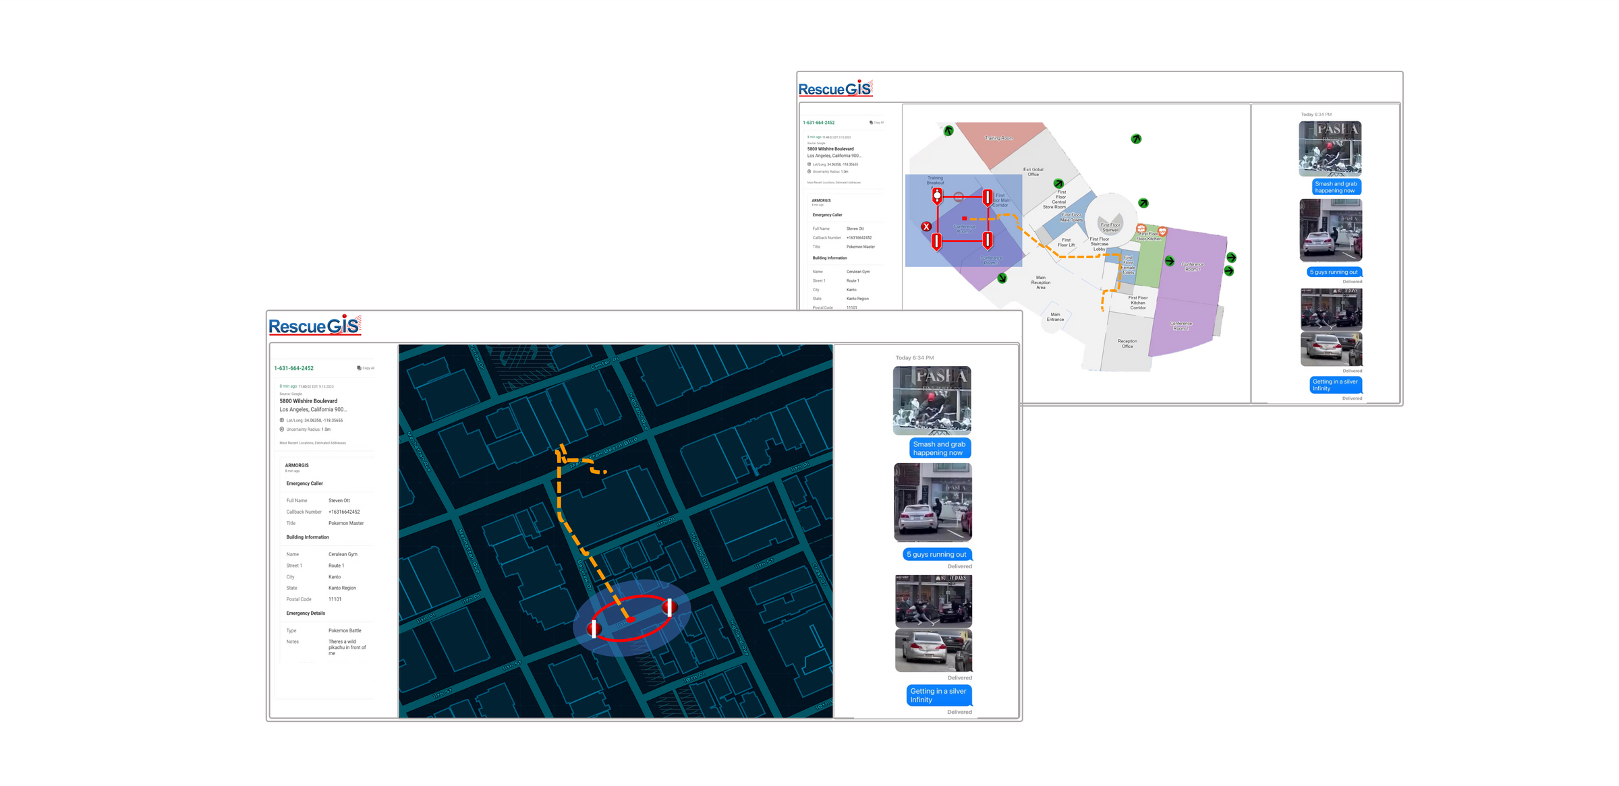This screenshot has height=786, width=1619.
Task: Click the no-entry sign on First Floor Main Corridor
Action: (959, 198)
